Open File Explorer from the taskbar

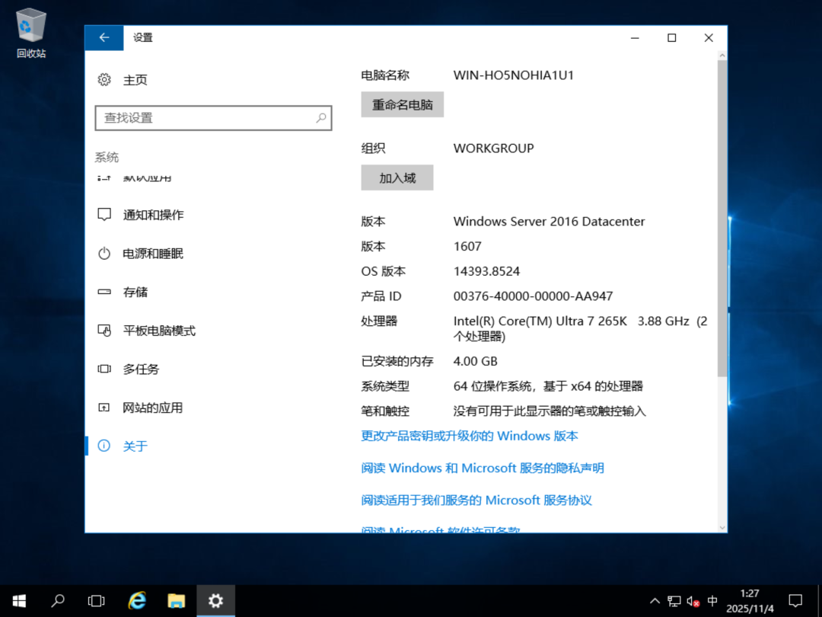click(176, 601)
